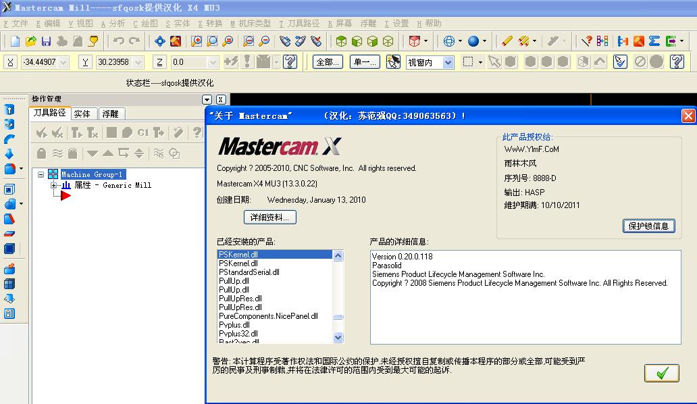Open the dropdown arrow next to the dashed rectangle selection icon

[480, 62]
